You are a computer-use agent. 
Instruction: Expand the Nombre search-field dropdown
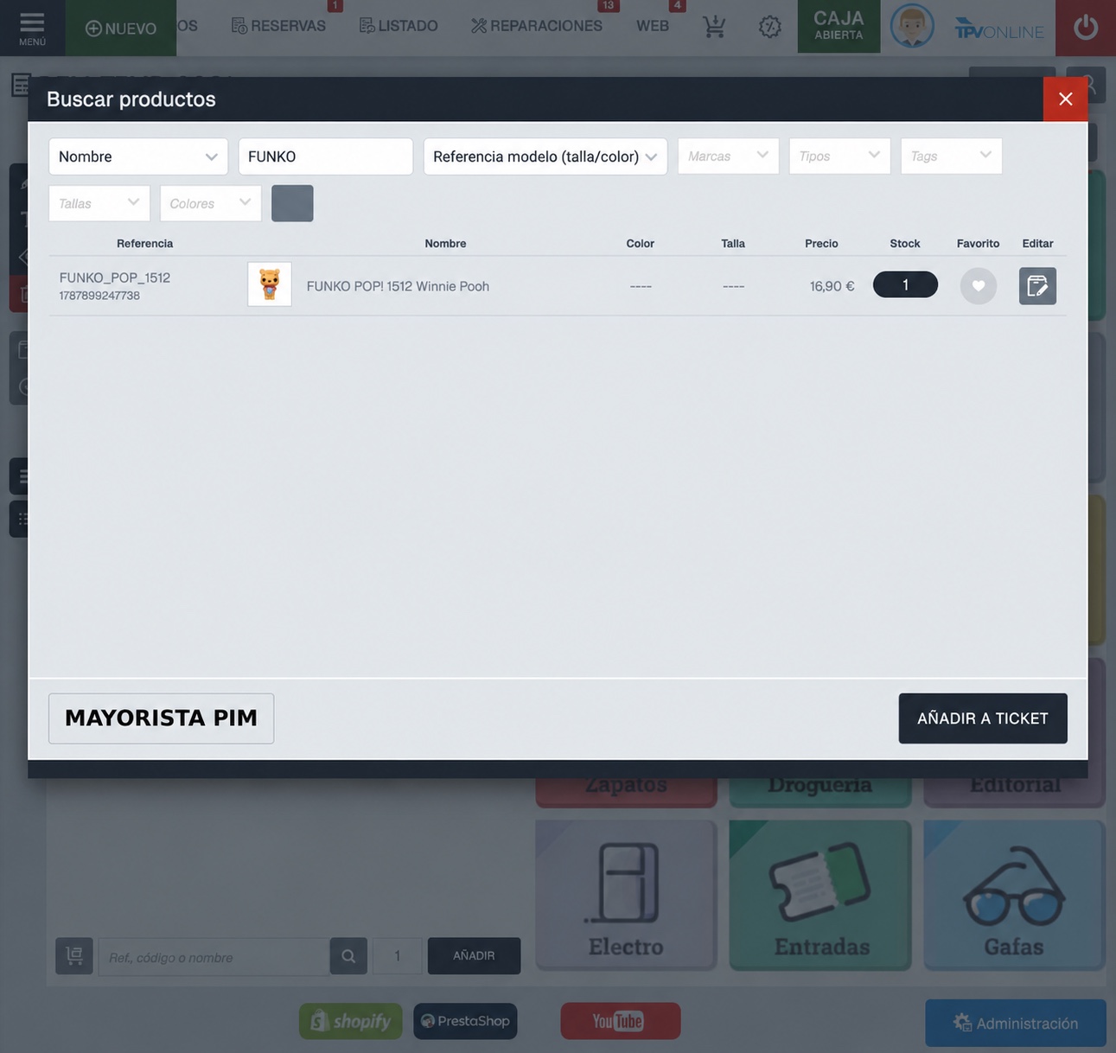click(x=138, y=156)
